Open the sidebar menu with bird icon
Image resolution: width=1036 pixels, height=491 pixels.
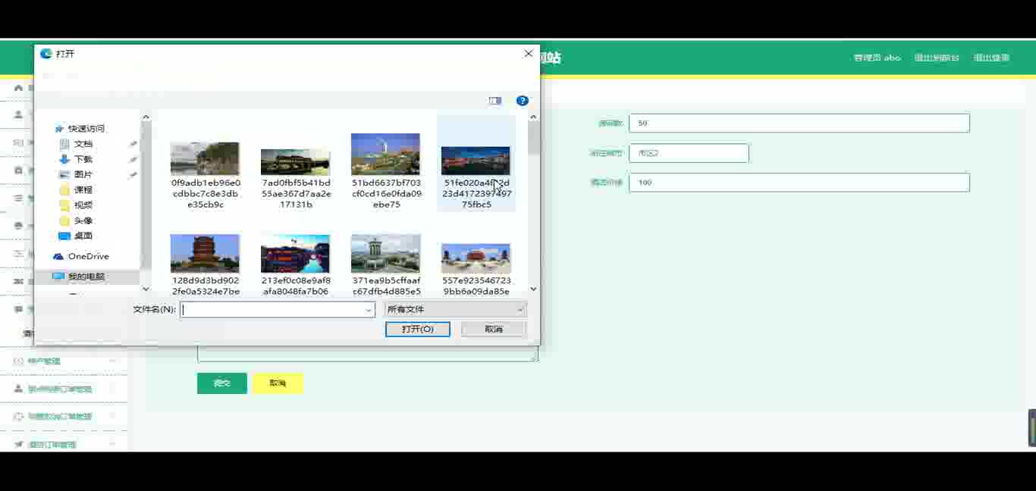64,444
